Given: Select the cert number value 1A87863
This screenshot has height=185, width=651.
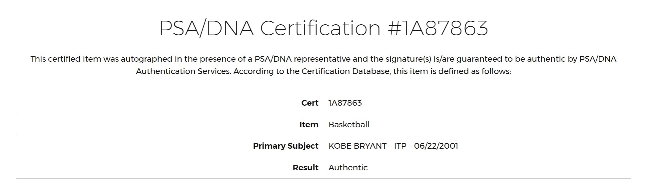Looking at the screenshot, I should [x=345, y=103].
